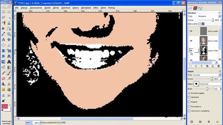The image size is (223, 125).
Task: Open the Kolory menu
Action: click(x=76, y=8)
